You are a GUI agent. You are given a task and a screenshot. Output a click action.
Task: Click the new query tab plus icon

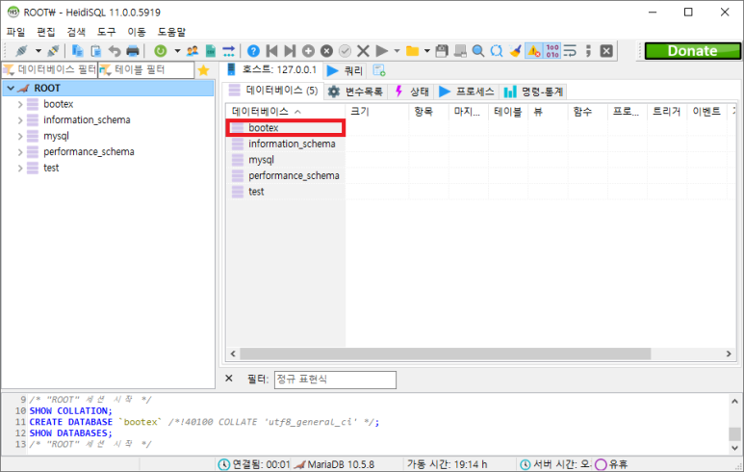point(378,70)
